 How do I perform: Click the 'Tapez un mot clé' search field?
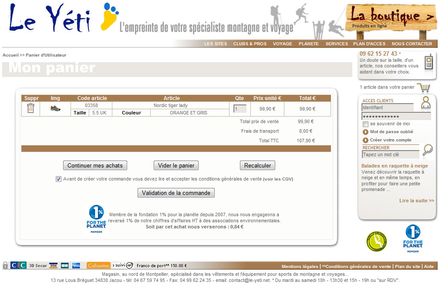[391, 154]
